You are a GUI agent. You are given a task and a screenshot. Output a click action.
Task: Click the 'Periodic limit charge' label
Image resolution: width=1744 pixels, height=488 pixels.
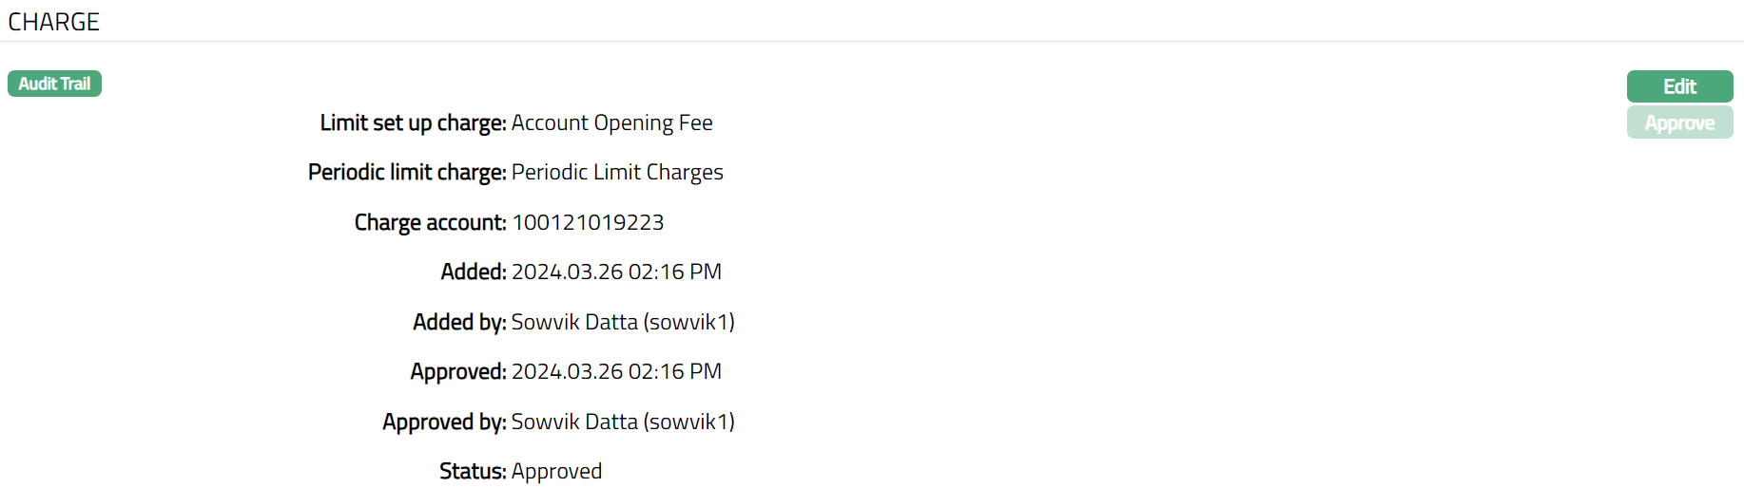pyautogui.click(x=407, y=173)
